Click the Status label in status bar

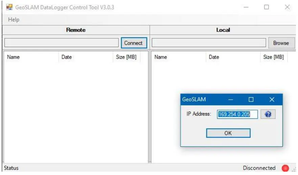point(11,168)
